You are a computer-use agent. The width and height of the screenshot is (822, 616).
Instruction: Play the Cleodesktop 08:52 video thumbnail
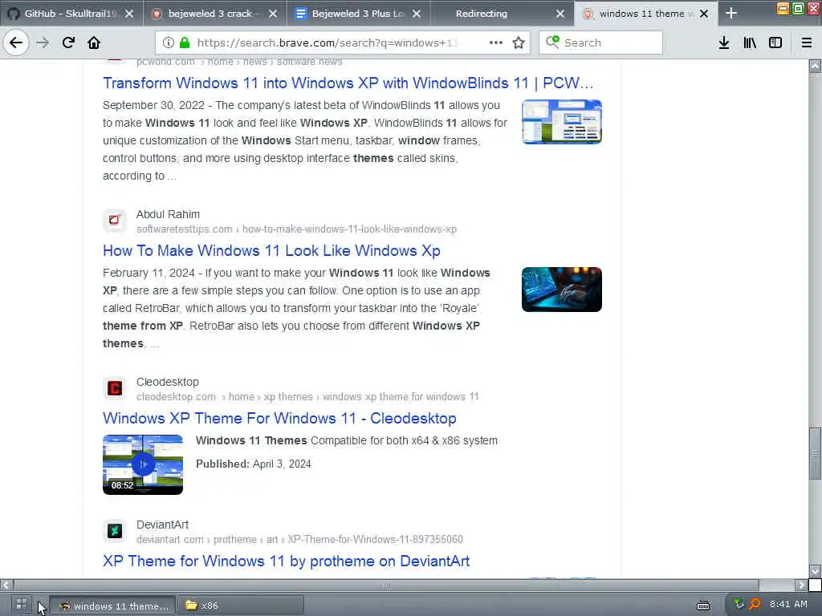click(x=143, y=464)
